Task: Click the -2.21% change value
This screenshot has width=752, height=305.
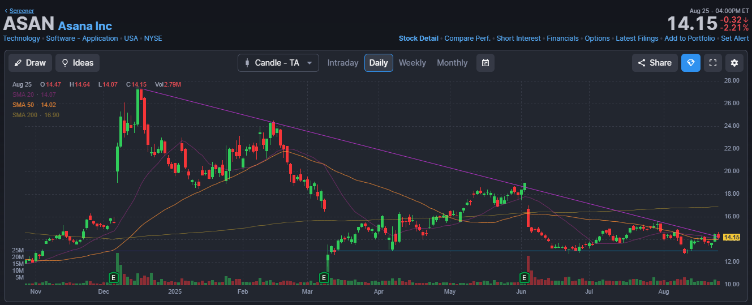Action: 734,28
